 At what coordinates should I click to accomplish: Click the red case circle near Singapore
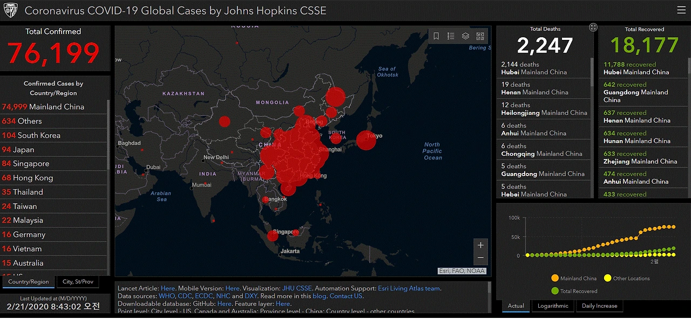pyautogui.click(x=273, y=235)
